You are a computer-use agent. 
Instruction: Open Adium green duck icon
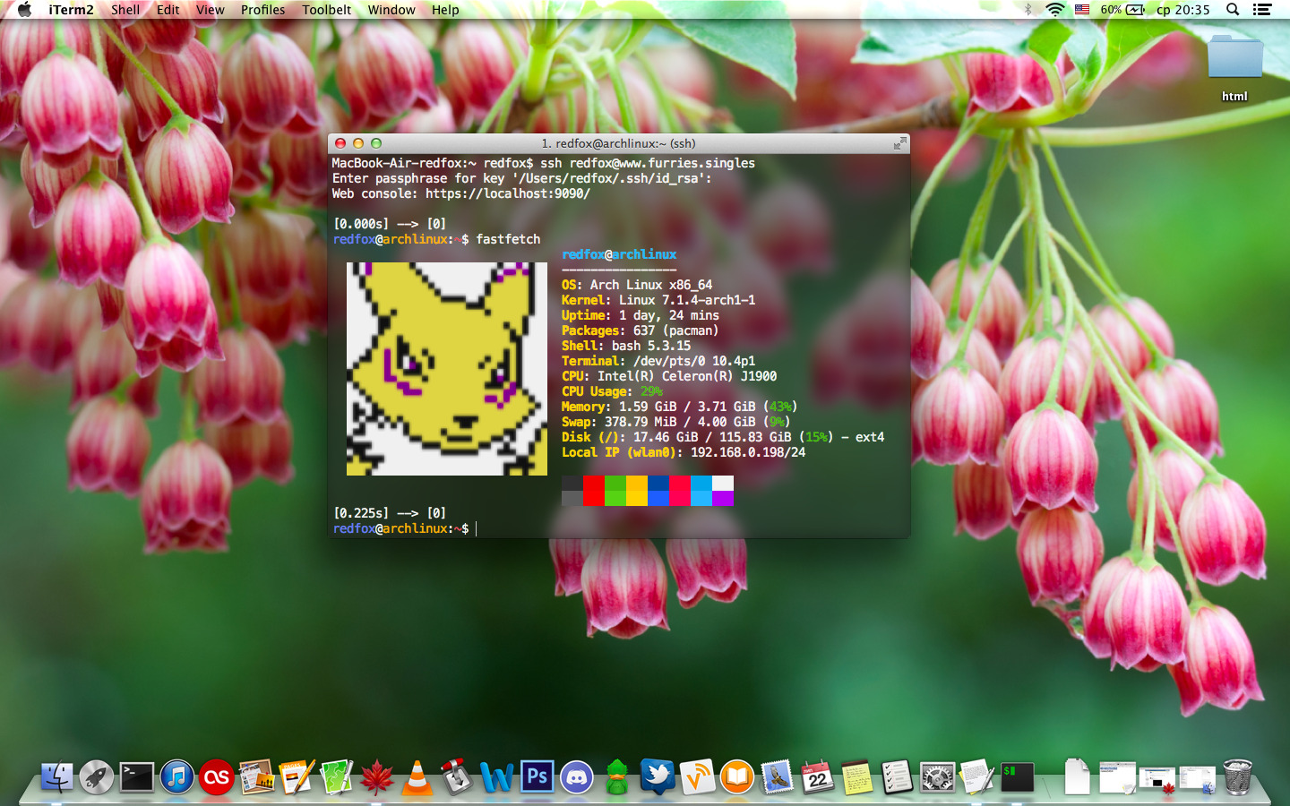(617, 776)
